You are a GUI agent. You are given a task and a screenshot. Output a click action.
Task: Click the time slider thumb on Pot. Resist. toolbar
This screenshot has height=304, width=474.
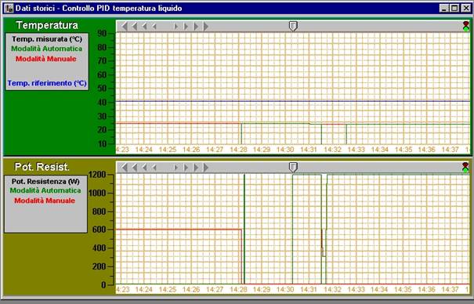pos(293,167)
